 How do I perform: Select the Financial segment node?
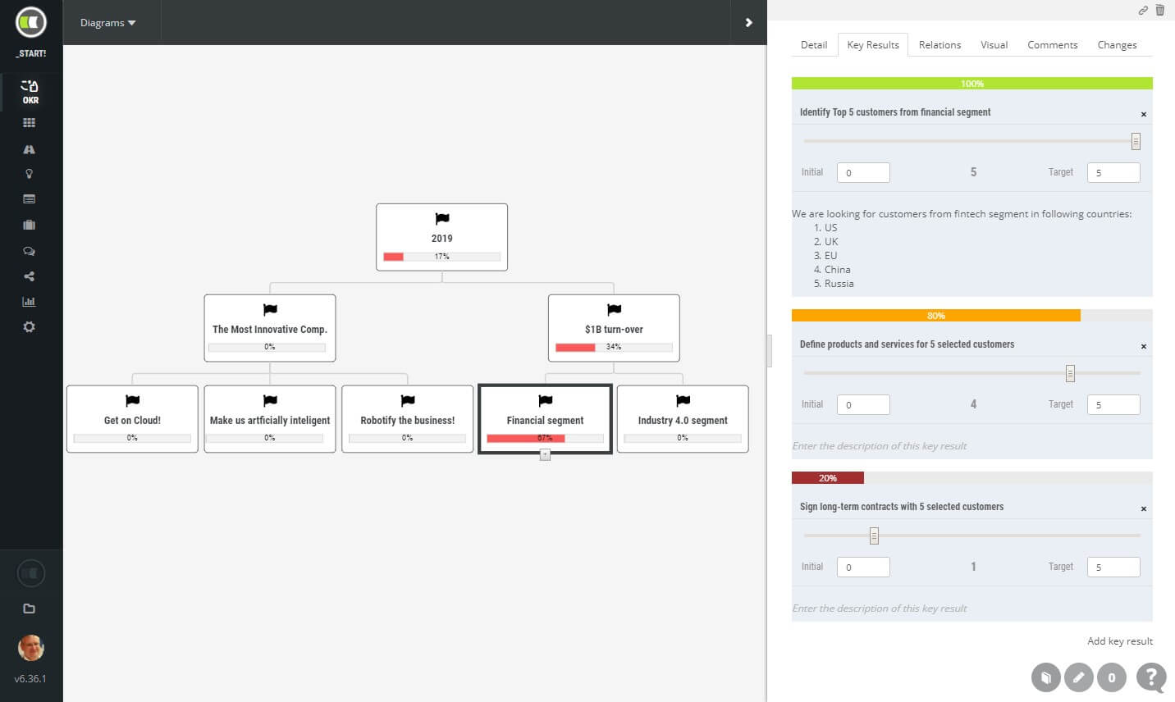pyautogui.click(x=545, y=419)
